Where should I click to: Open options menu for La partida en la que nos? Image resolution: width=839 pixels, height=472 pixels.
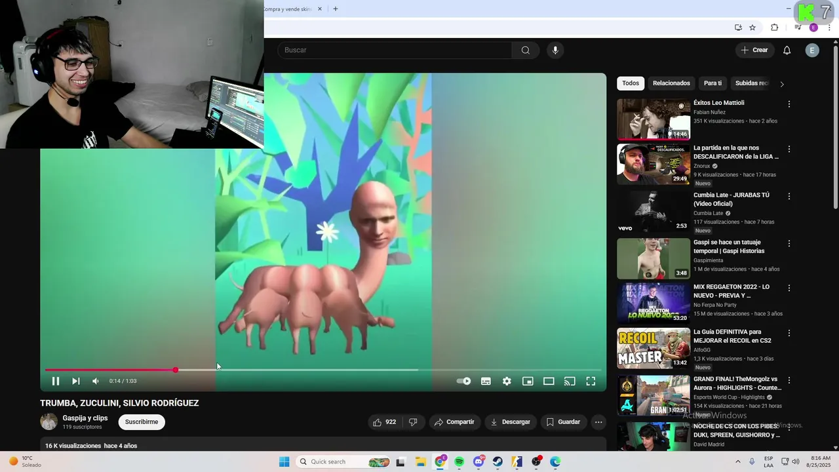pyautogui.click(x=789, y=149)
